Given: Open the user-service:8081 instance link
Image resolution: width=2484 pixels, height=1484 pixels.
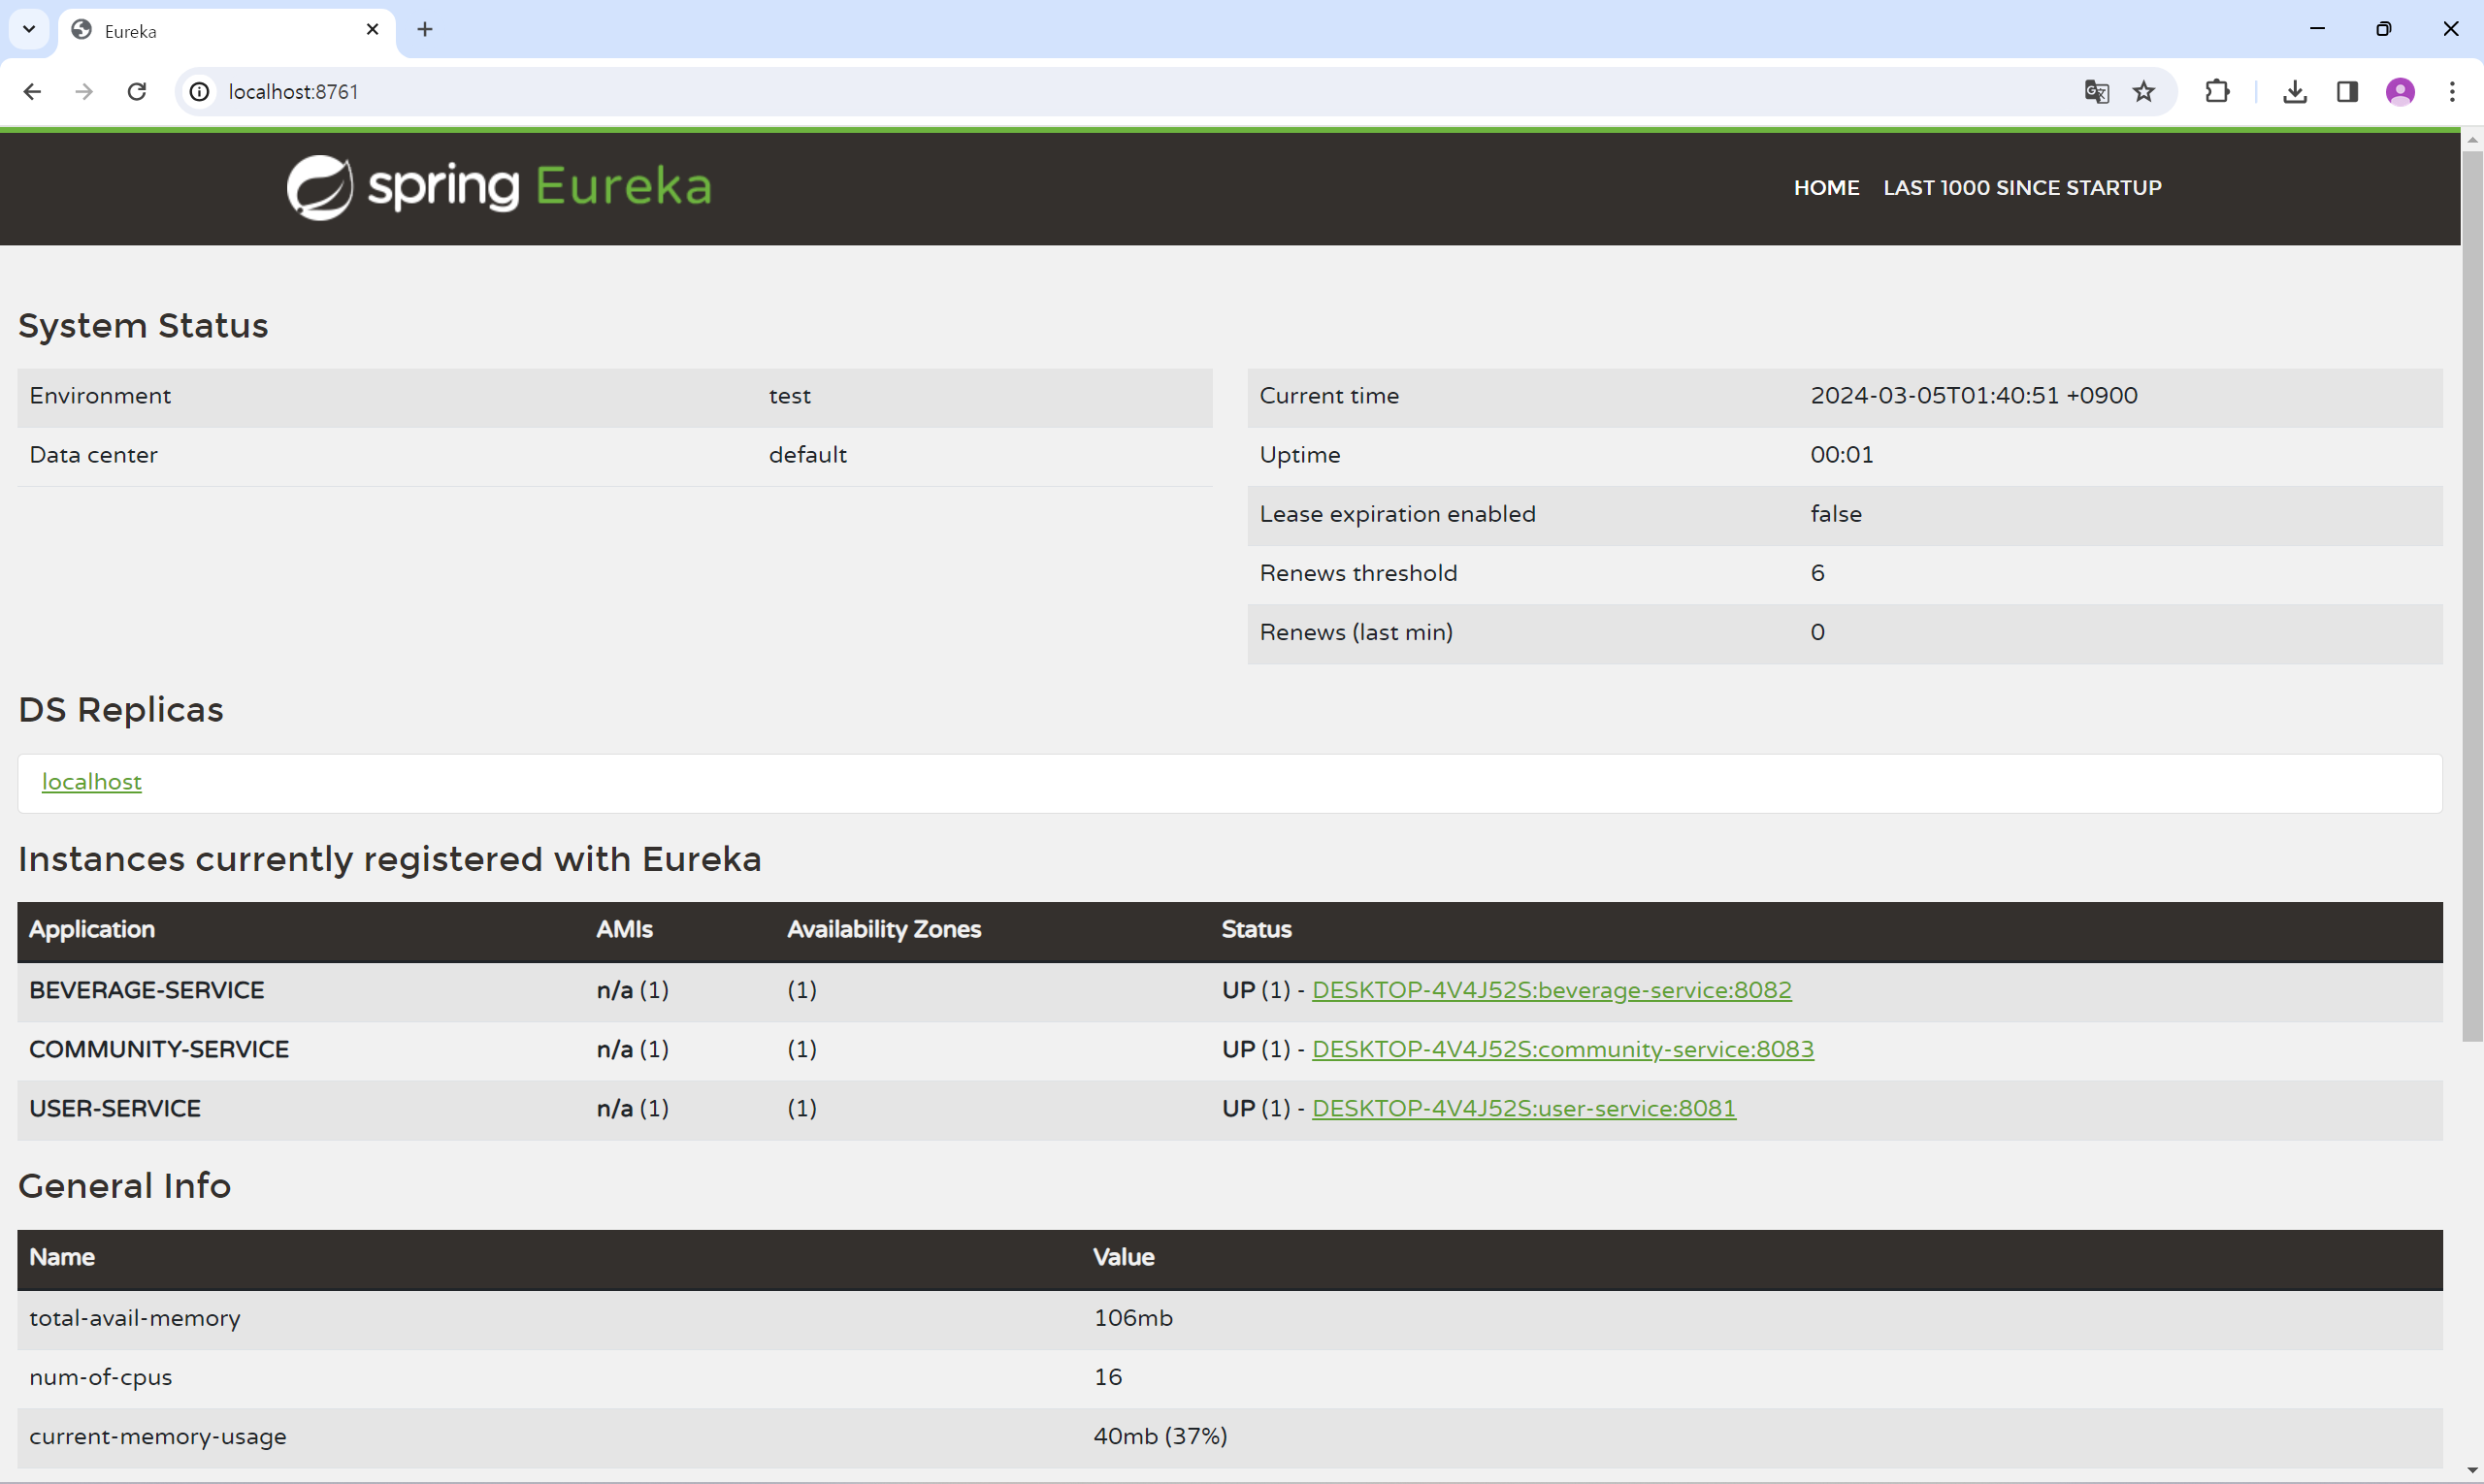Looking at the screenshot, I should tap(1522, 1108).
